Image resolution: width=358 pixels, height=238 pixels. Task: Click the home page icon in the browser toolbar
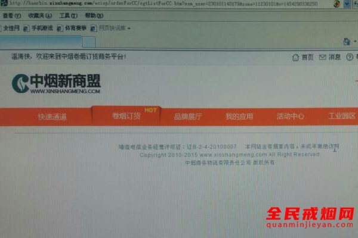coord(347,42)
